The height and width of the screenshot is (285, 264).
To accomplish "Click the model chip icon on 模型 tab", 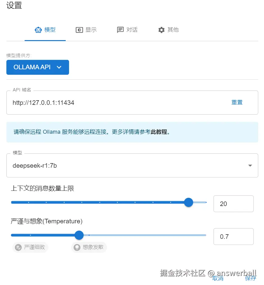I will click(38, 30).
